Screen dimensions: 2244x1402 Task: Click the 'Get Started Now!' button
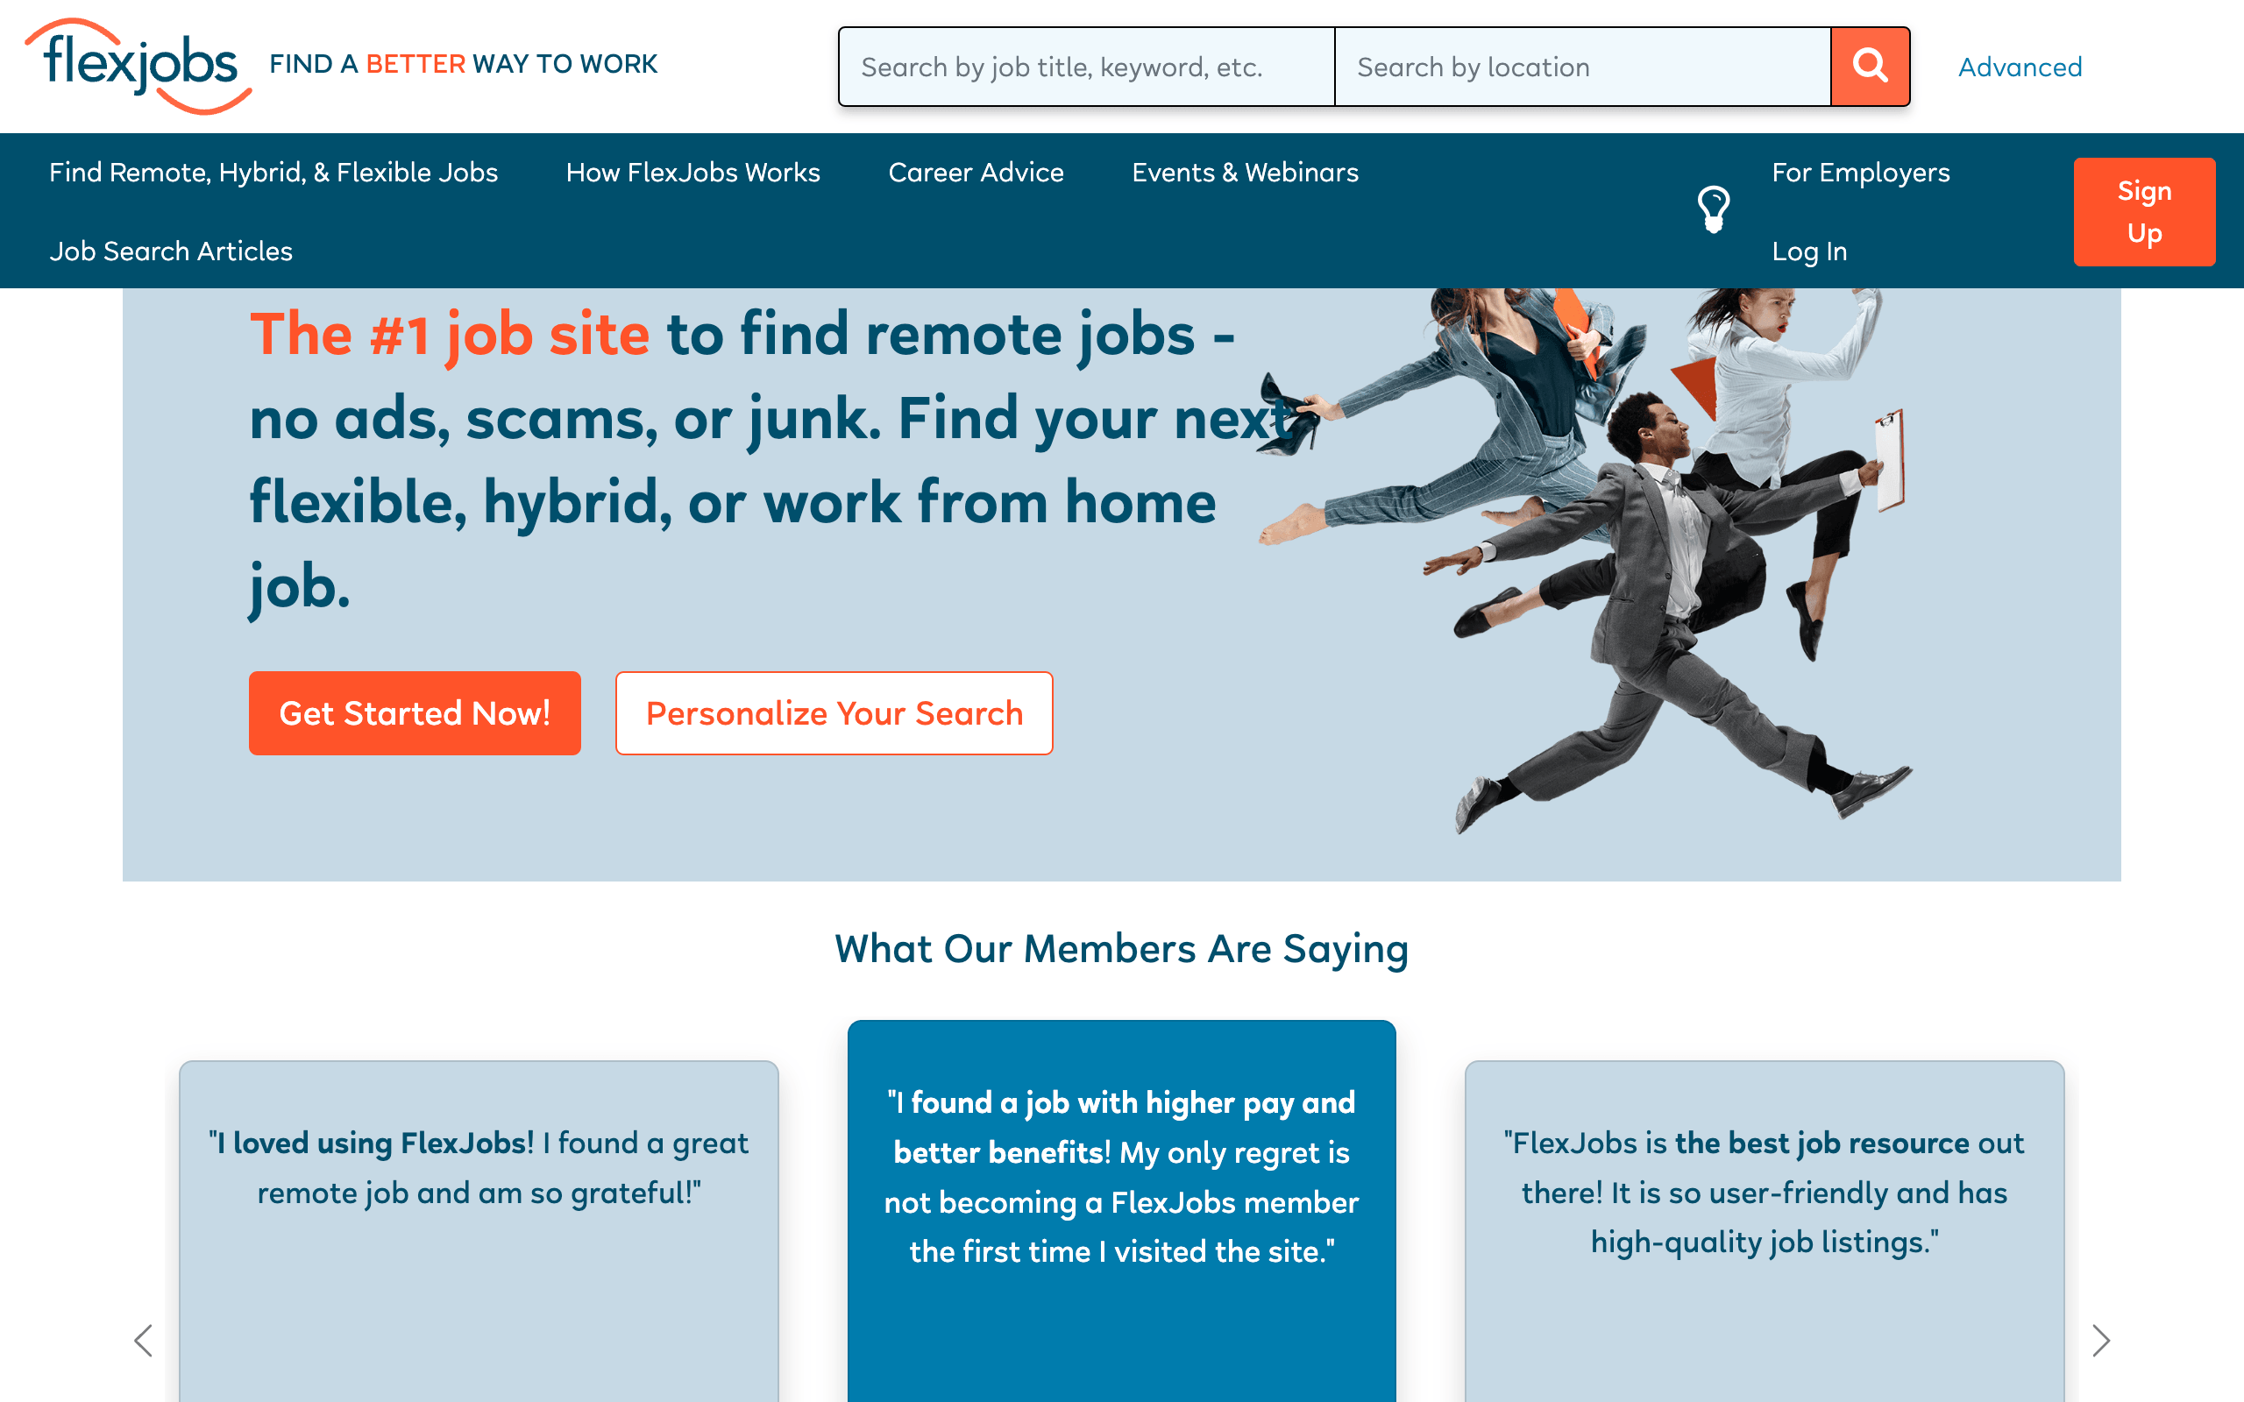pos(415,712)
